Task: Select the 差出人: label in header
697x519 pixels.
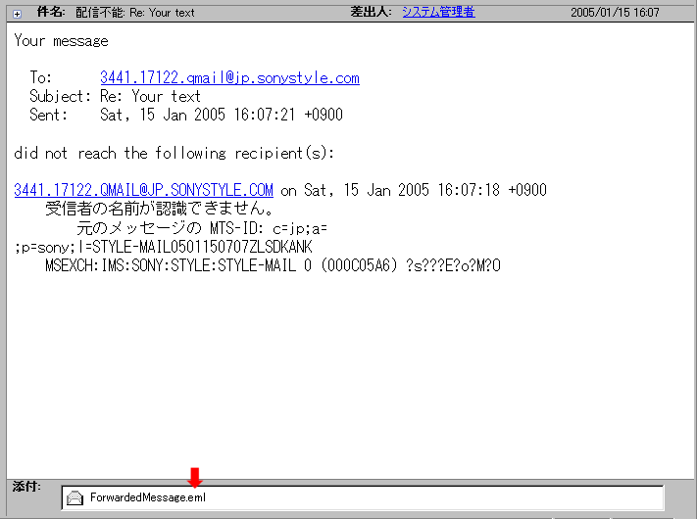Action: 371,12
